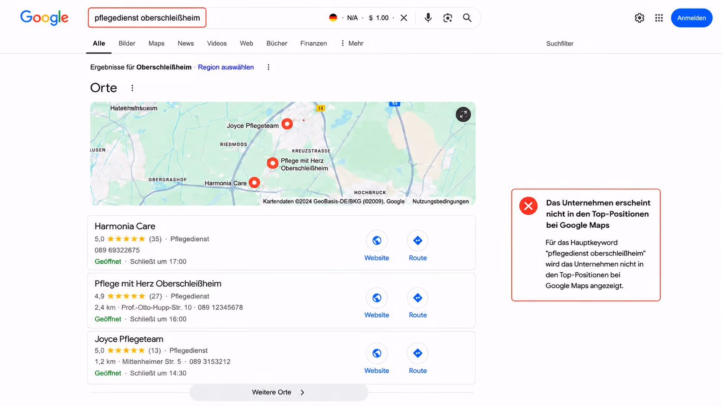Open Suchfilter search filters
The image size is (722, 406).
tap(560, 44)
